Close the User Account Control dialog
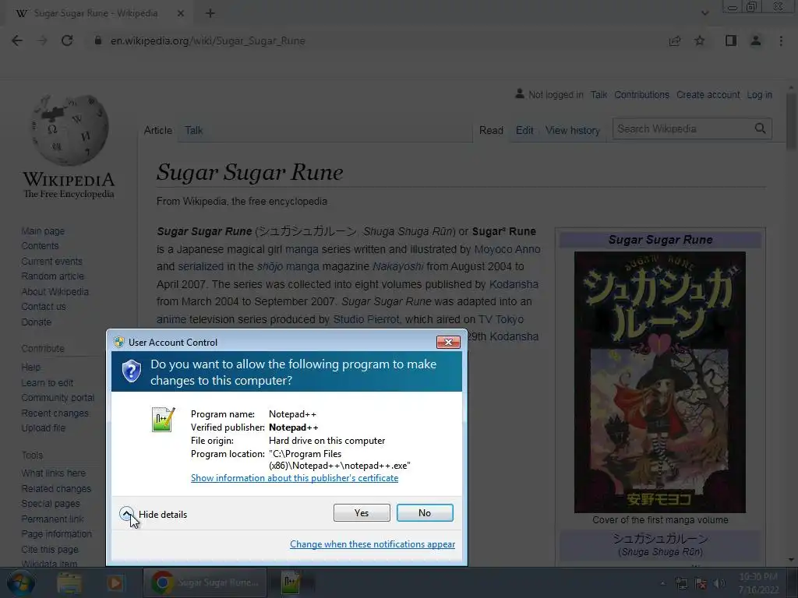Image resolution: width=798 pixels, height=598 pixels. (x=448, y=343)
